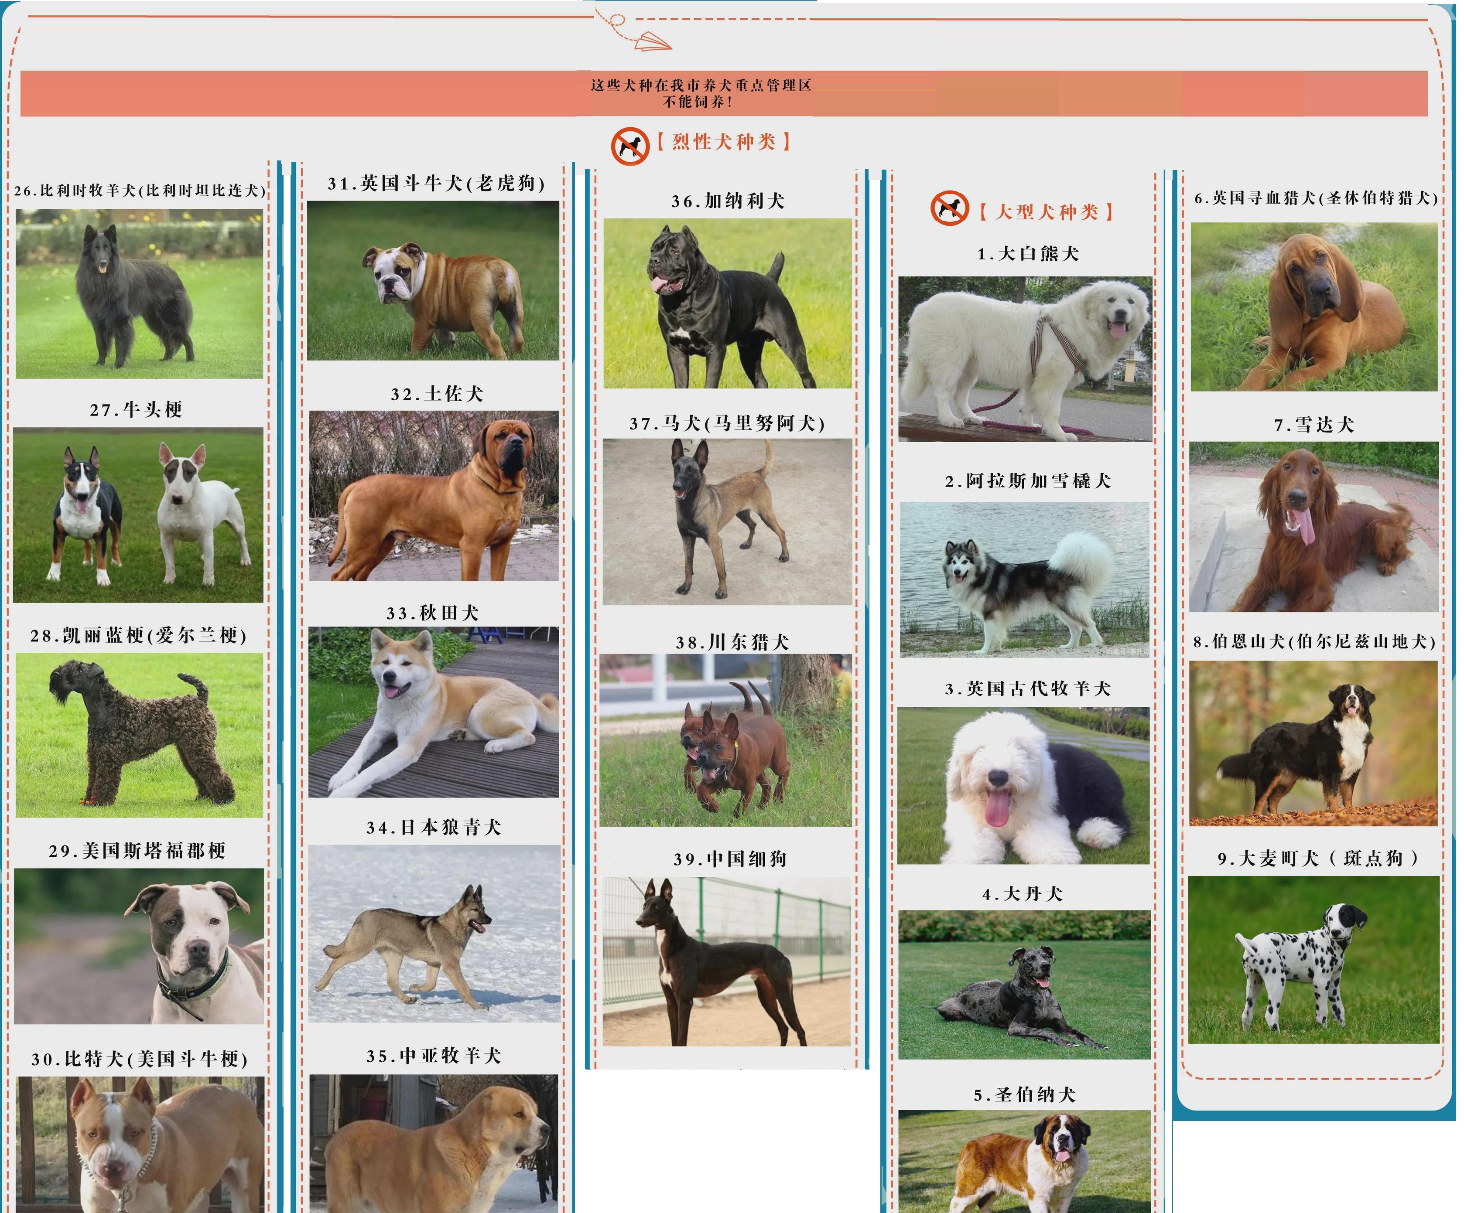Image resolution: width=1464 pixels, height=1213 pixels.
Task: Select the Alaskan Malamute photo (item 2)
Action: pos(1024,579)
